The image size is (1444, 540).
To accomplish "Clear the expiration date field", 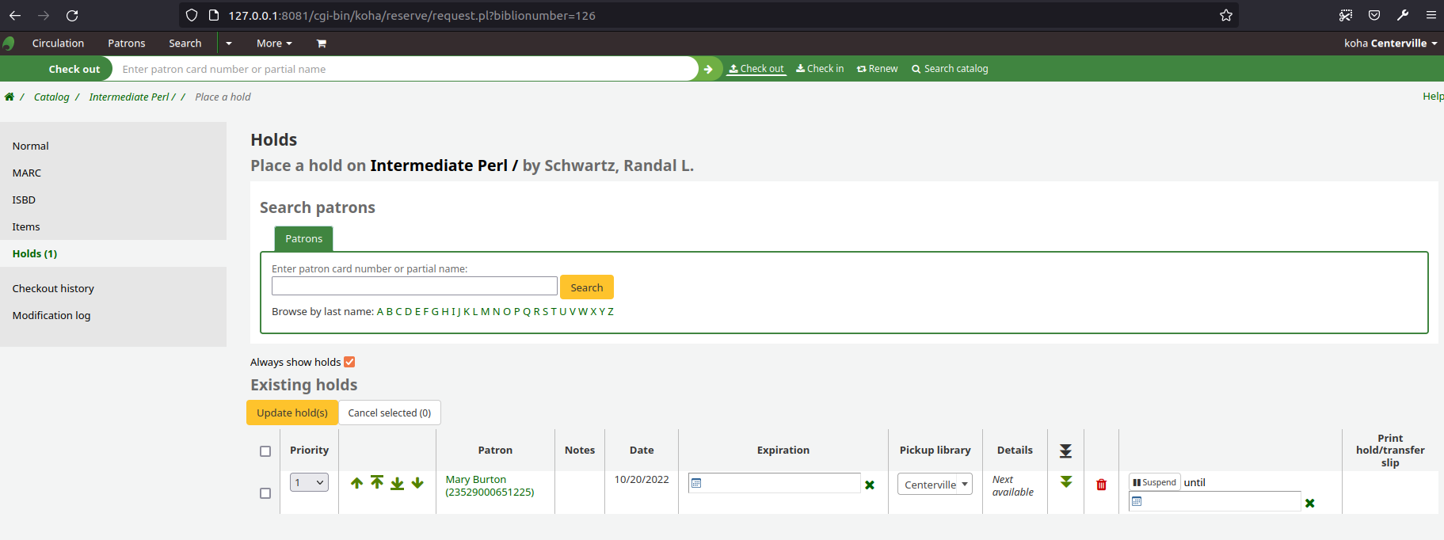I will [870, 485].
